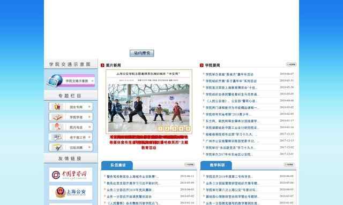Open the 东方网 news headline
The width and height of the screenshot is (343, 205).
(232, 121)
